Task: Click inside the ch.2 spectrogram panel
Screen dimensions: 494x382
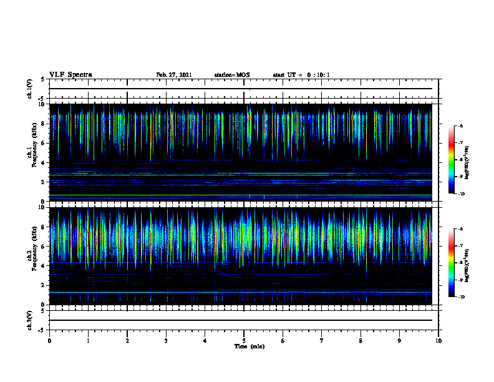Action: pyautogui.click(x=241, y=256)
